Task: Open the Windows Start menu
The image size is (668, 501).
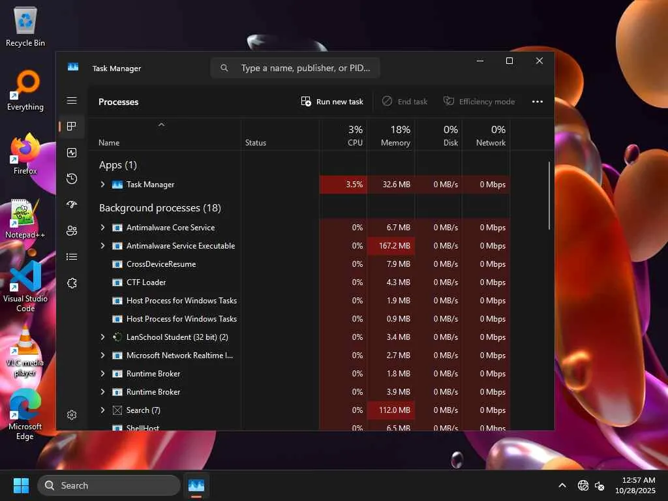Action: click(21, 485)
